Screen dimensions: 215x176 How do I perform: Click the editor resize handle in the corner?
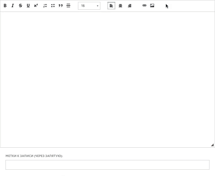(x=212, y=145)
